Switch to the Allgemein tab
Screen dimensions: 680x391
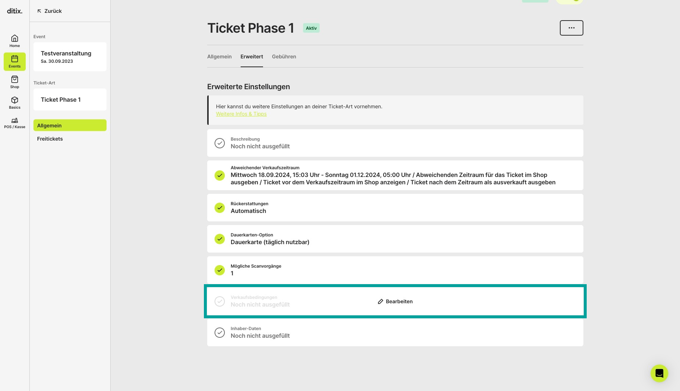coord(219,57)
